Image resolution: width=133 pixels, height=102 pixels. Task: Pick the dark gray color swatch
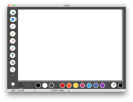point(52,85)
